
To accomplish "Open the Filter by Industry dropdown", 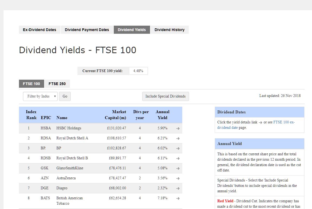I will point(40,96).
